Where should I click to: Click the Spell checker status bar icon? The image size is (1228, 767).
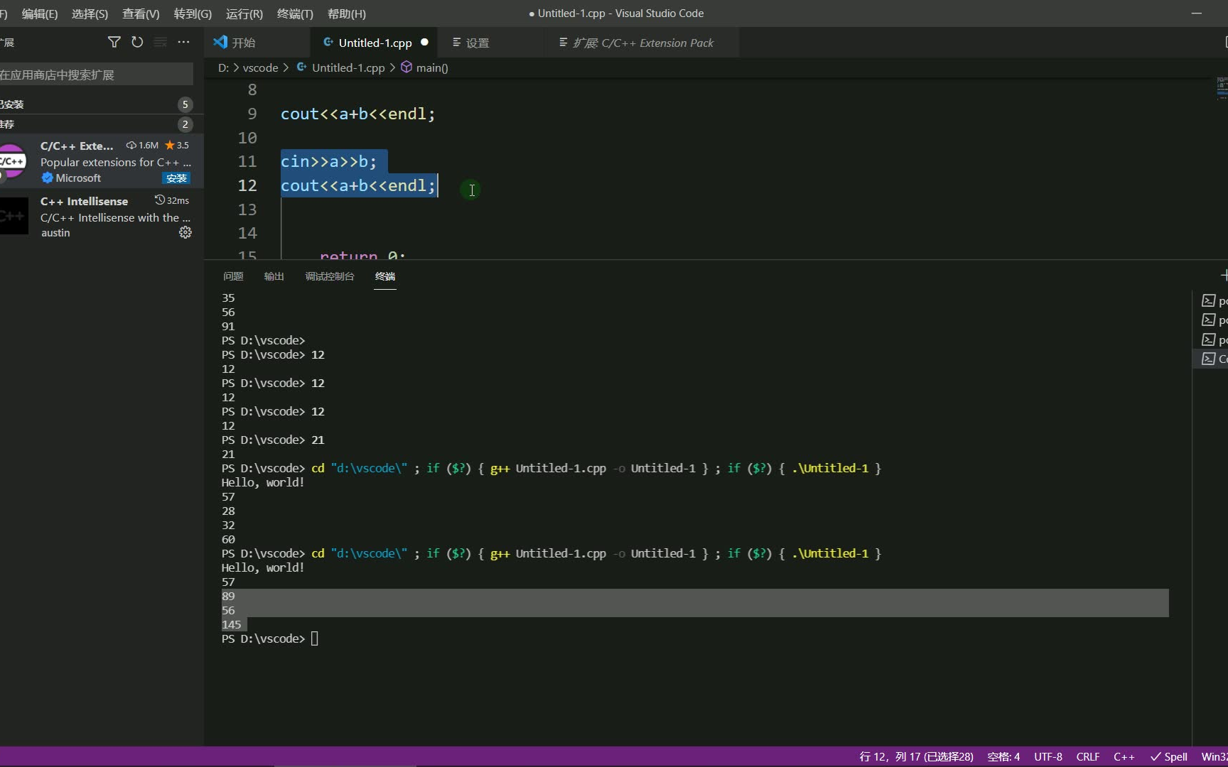[x=1169, y=756]
